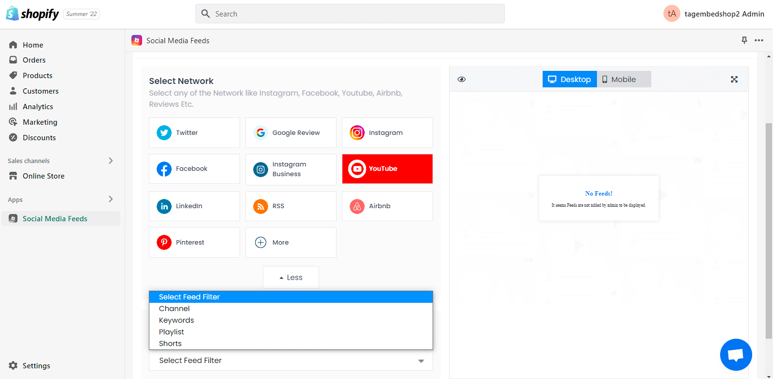
Task: Open the Customers page link
Action: point(41,91)
